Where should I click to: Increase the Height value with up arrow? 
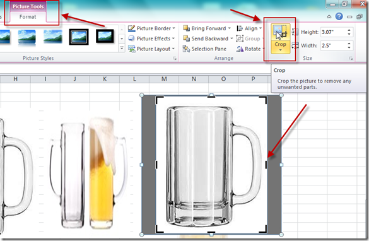(x=349, y=30)
